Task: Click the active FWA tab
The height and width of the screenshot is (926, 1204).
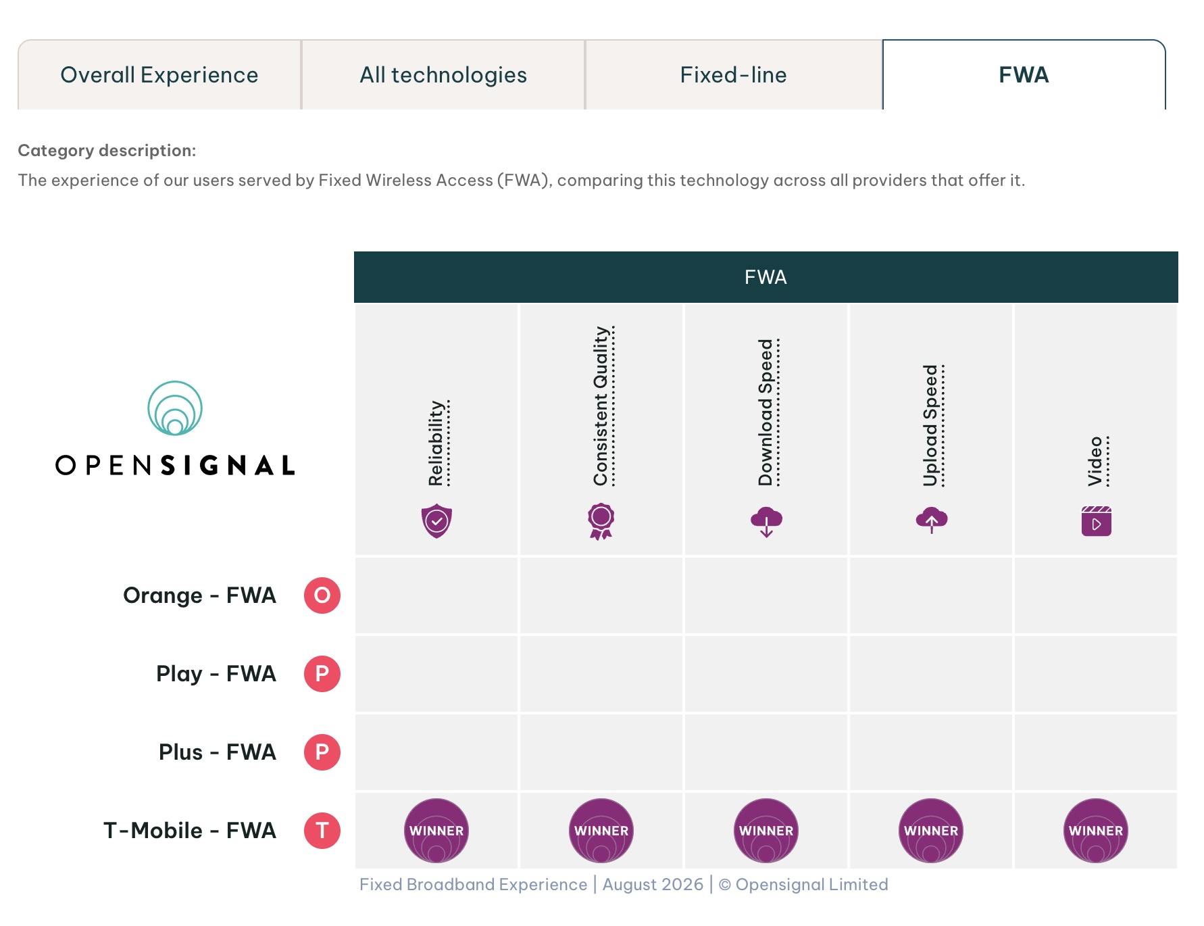Action: pos(1024,75)
